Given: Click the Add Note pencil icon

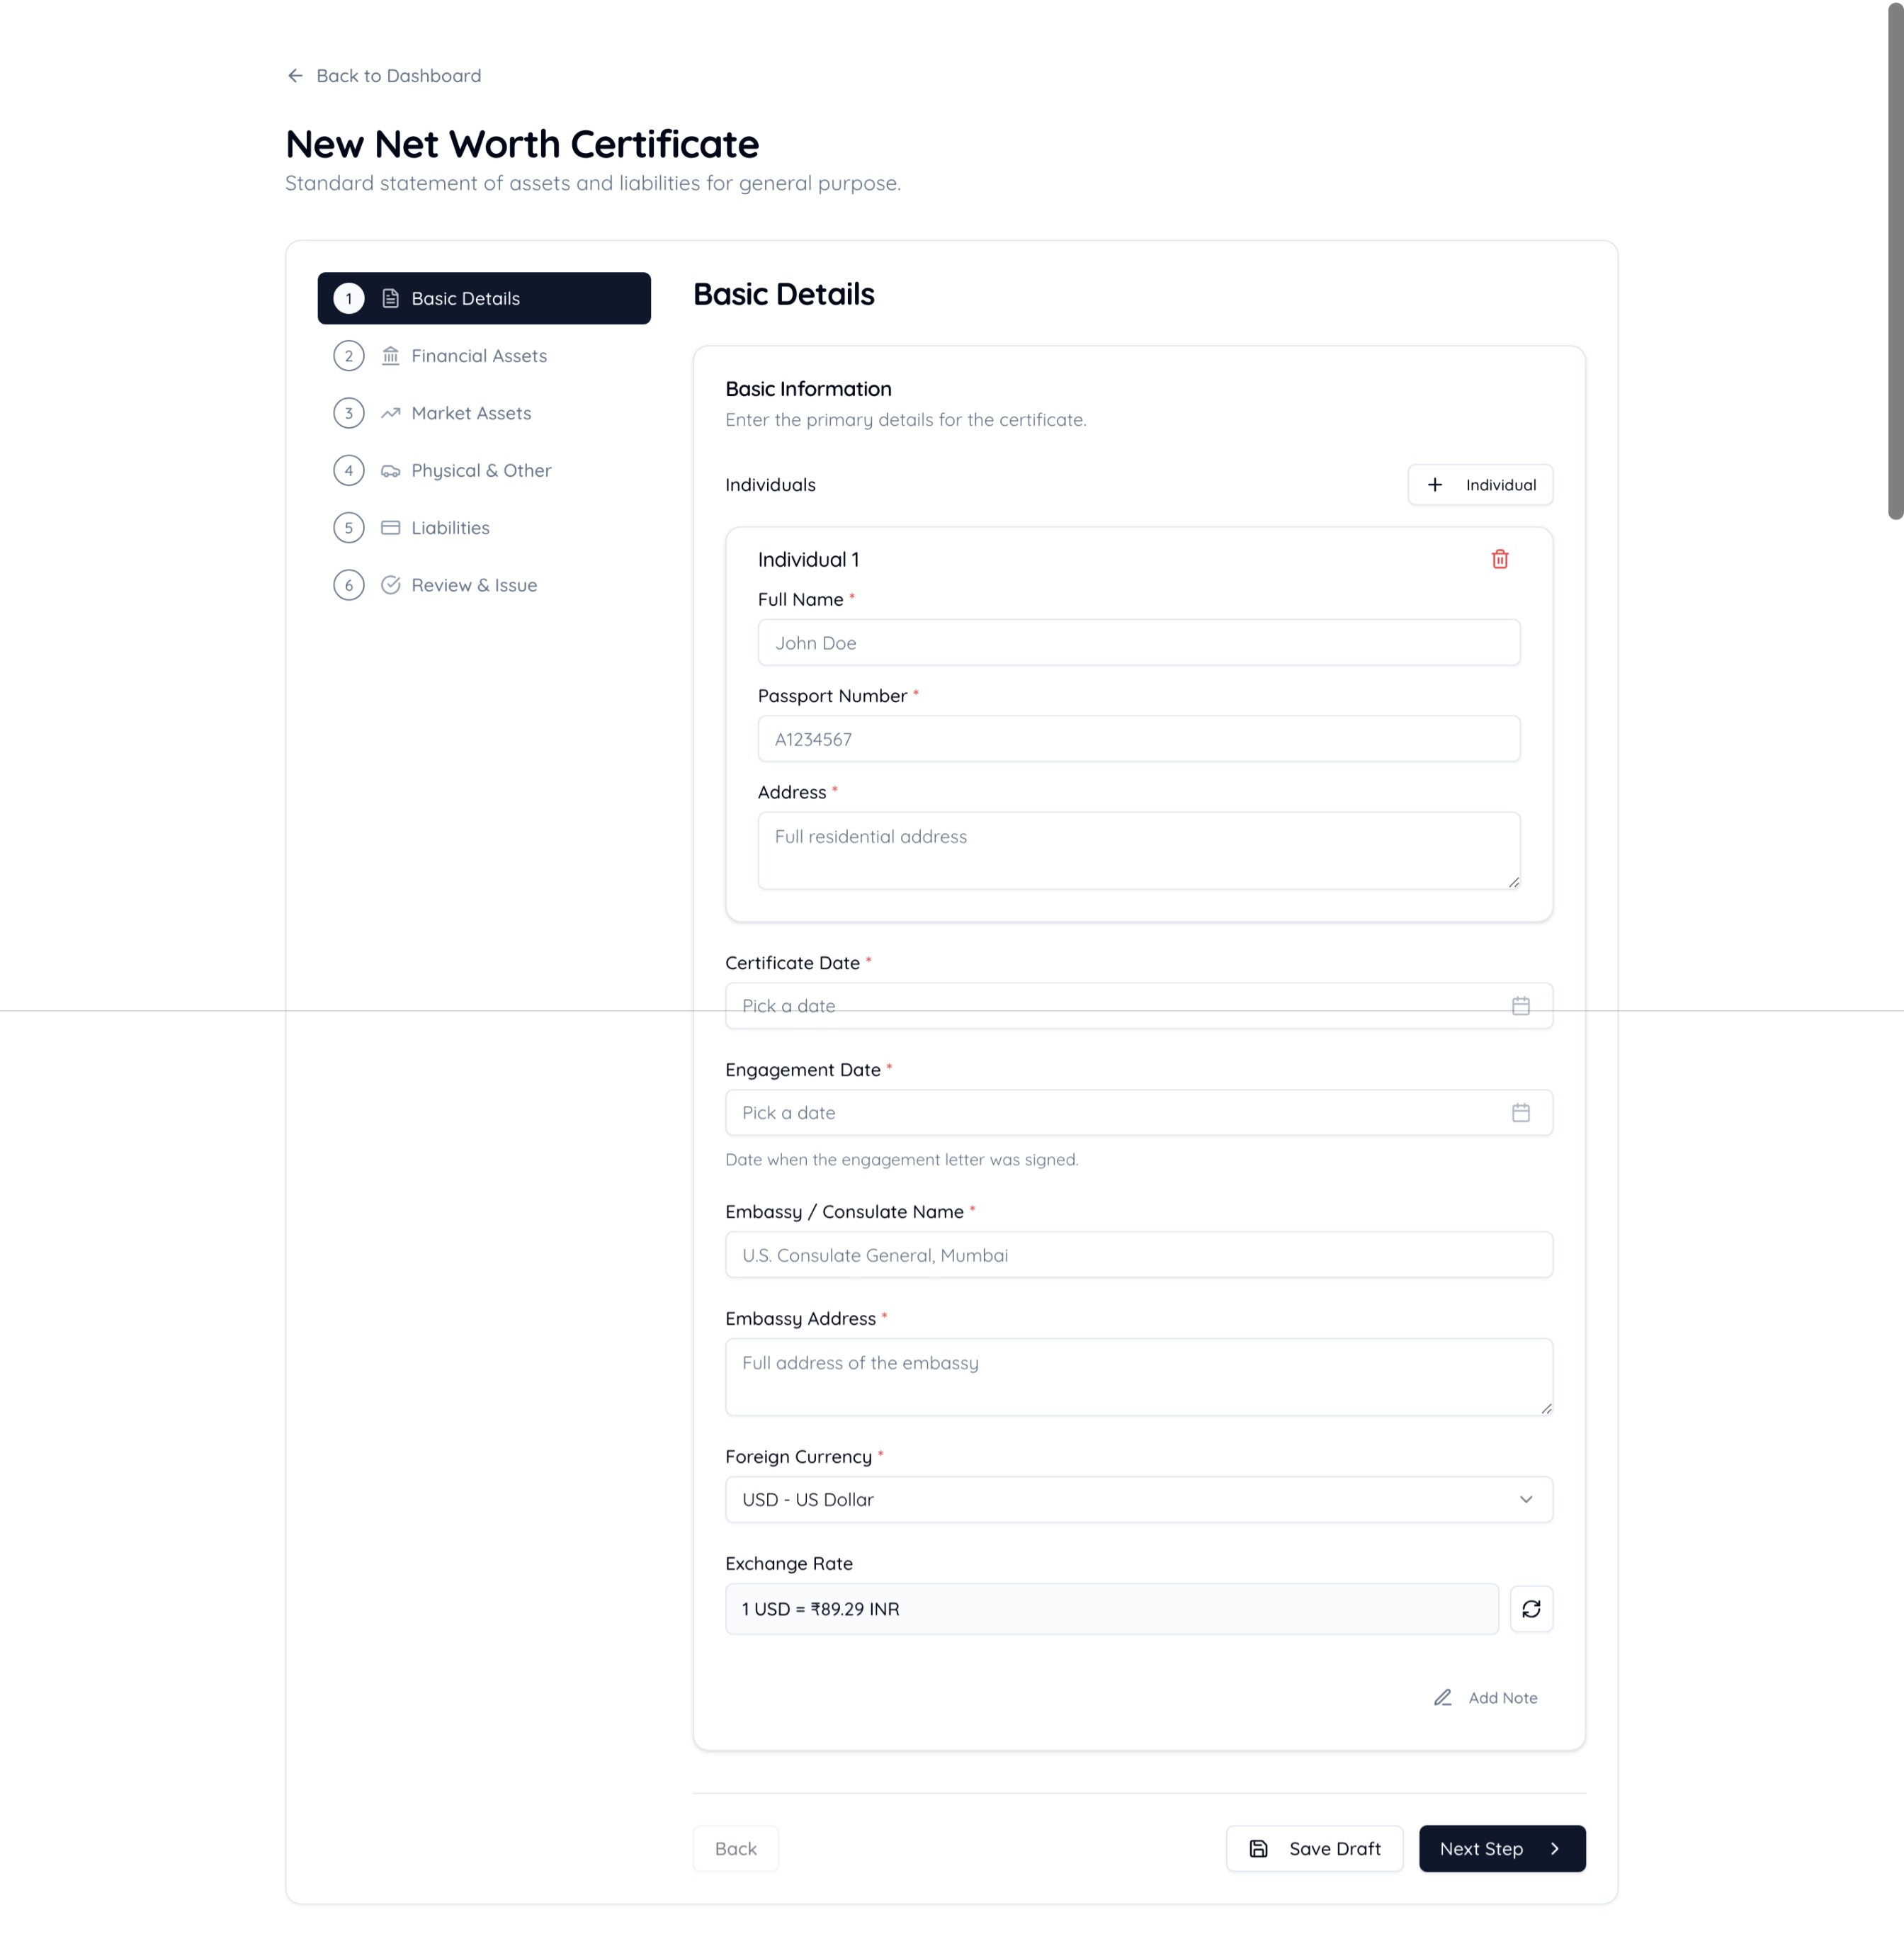Looking at the screenshot, I should (x=1442, y=1697).
